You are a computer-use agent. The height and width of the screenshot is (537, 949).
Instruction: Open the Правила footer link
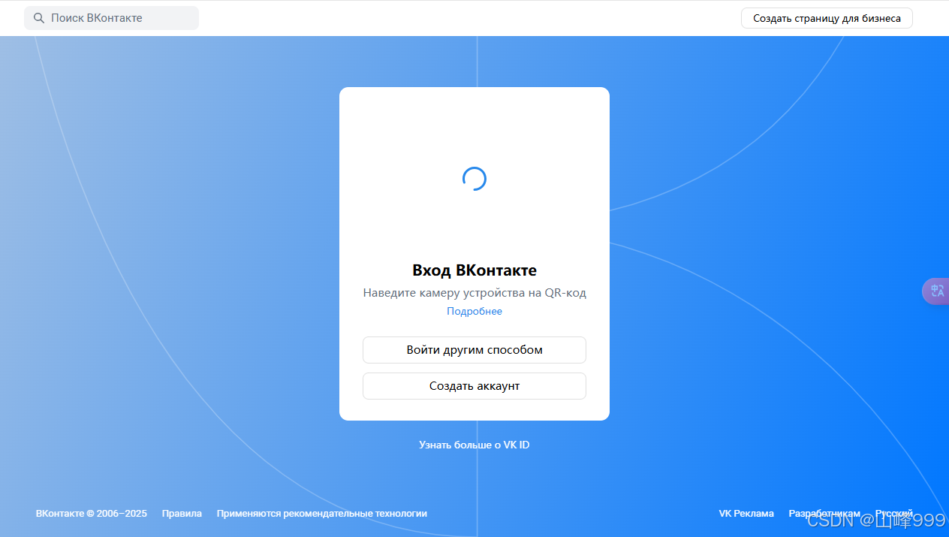pos(182,514)
